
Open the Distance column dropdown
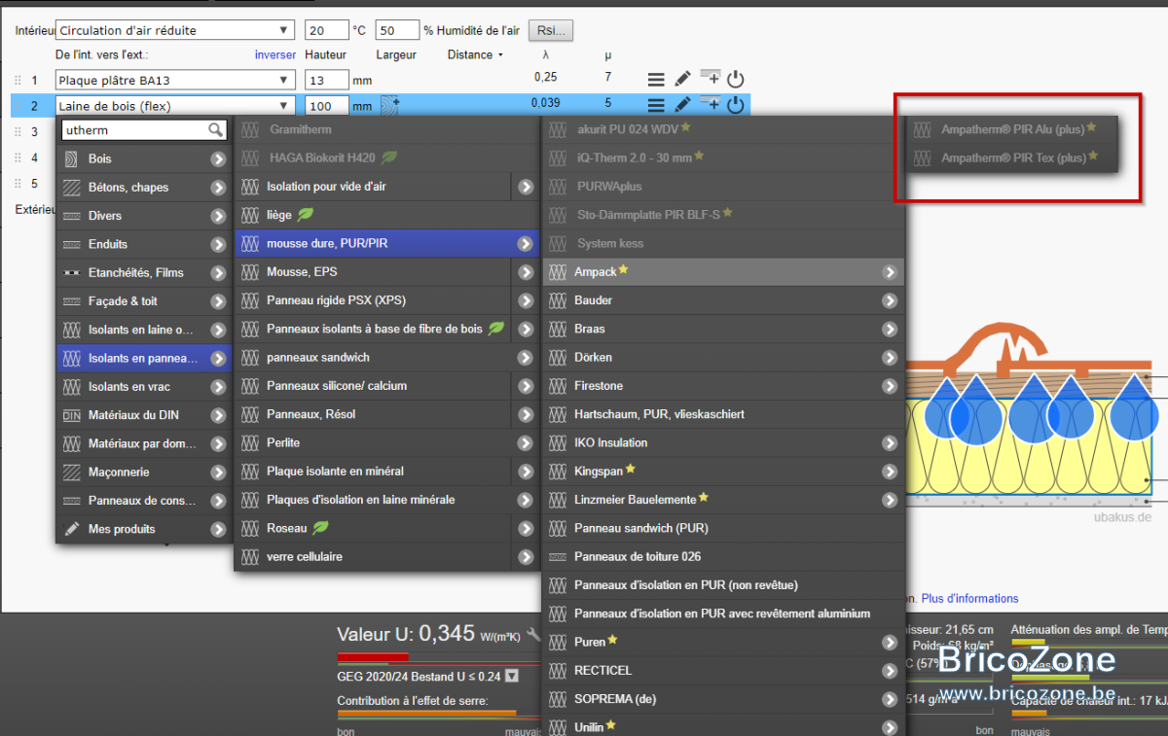[x=476, y=54]
